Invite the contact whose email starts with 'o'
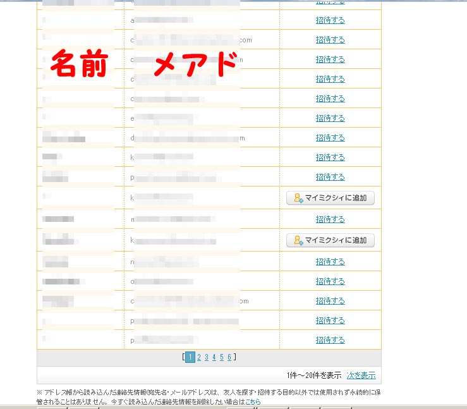This screenshot has height=409, width=467. 330,281
